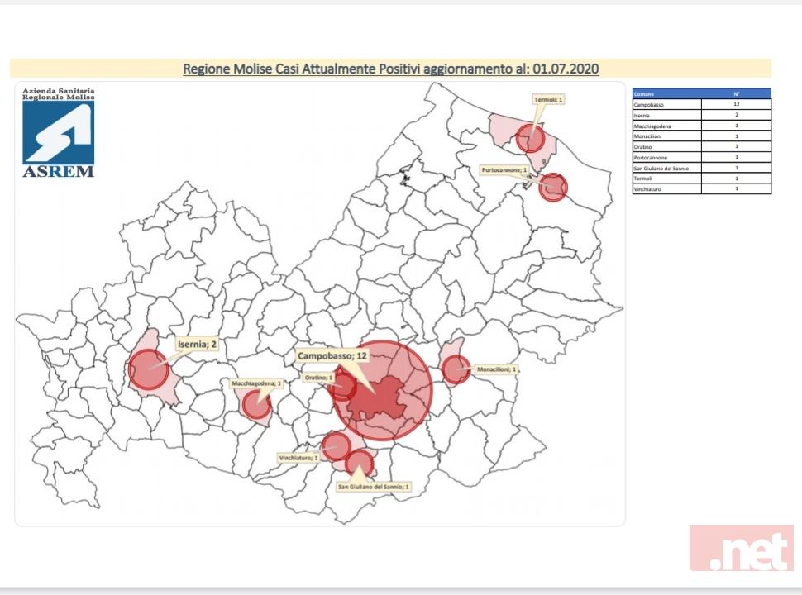Click the 'N°' table column header
802x595 pixels.
(x=736, y=94)
